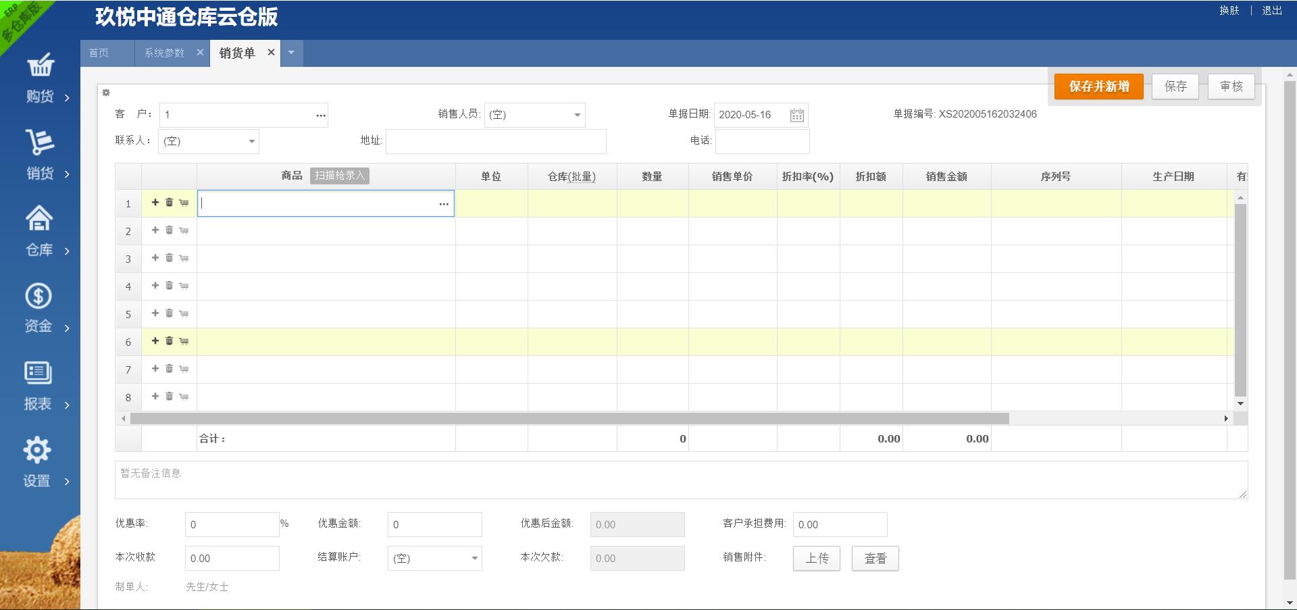Open the 购货 purchasing sidebar icon
The width and height of the screenshot is (1297, 610).
(41, 65)
